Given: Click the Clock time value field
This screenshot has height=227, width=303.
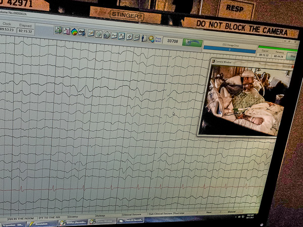Looking at the screenshot, I should [7, 30].
